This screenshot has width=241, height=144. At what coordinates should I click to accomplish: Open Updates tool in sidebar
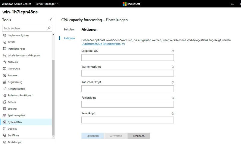pos(26,129)
